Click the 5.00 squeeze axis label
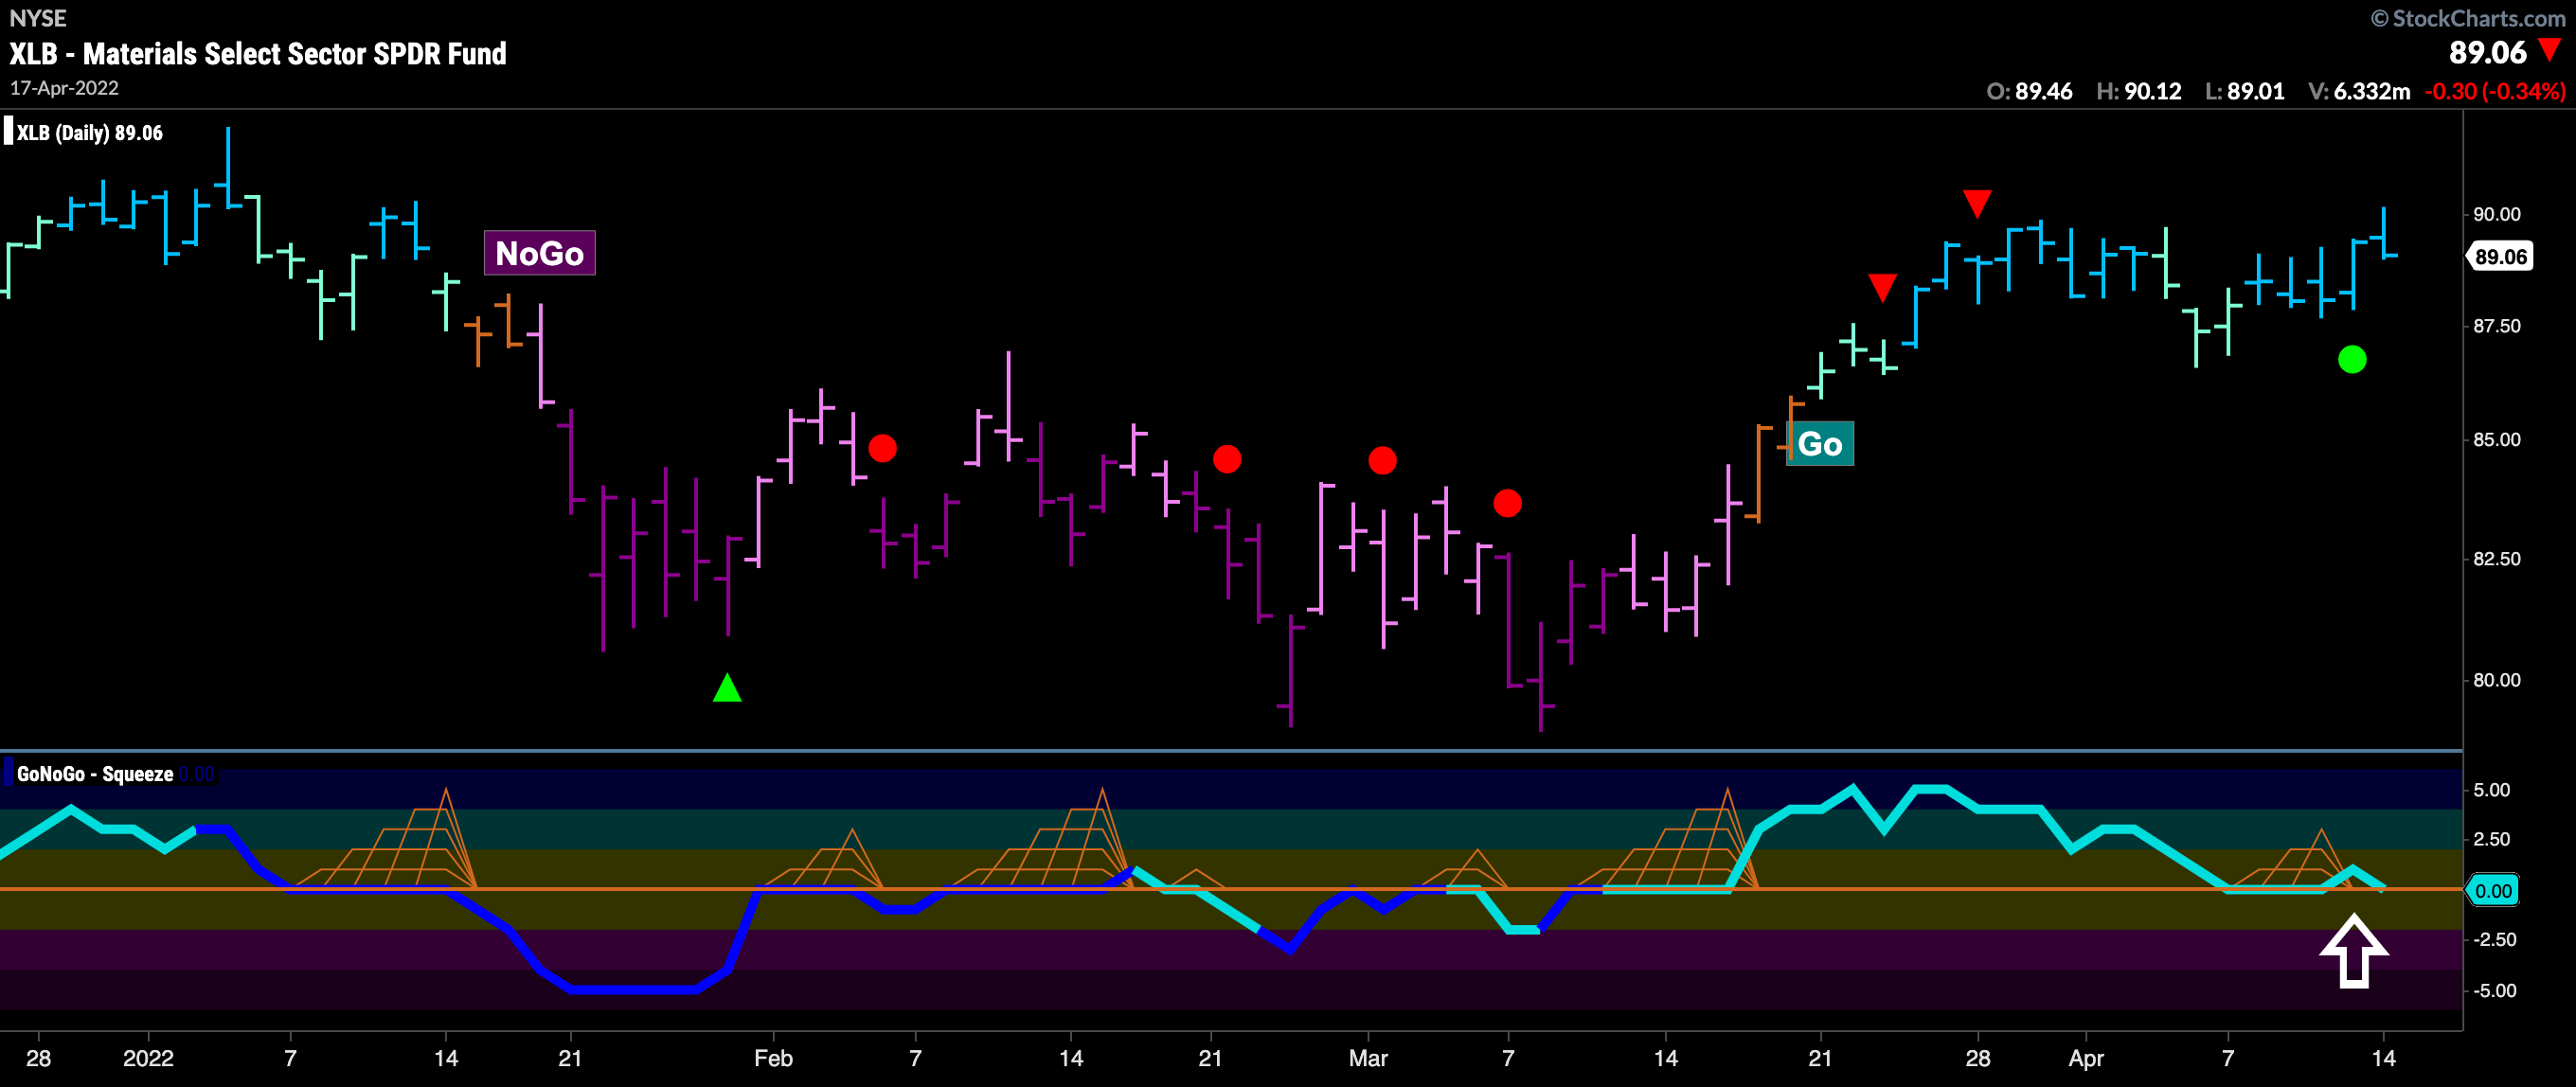 pos(2491,789)
